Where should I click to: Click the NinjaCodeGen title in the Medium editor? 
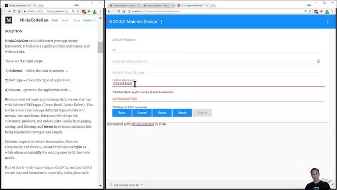(x=34, y=20)
